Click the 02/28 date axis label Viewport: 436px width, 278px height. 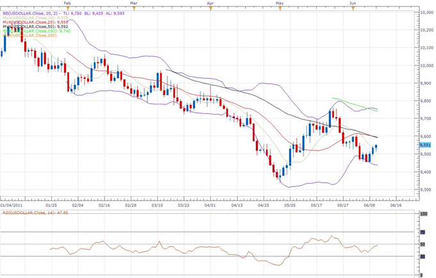pyautogui.click(x=130, y=205)
